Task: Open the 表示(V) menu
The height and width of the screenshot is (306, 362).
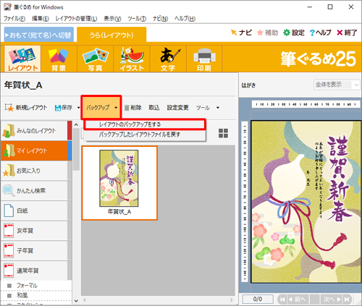Action: [112, 19]
